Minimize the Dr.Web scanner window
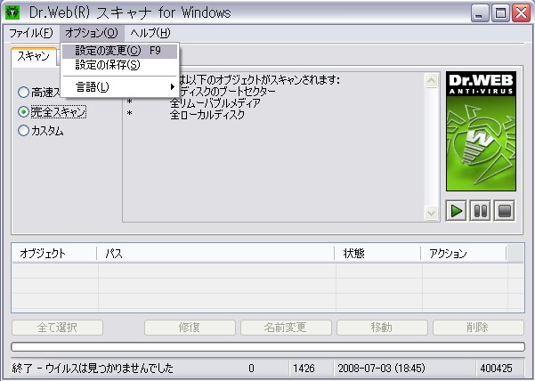Image resolution: width=535 pixels, height=381 pixels. point(480,13)
